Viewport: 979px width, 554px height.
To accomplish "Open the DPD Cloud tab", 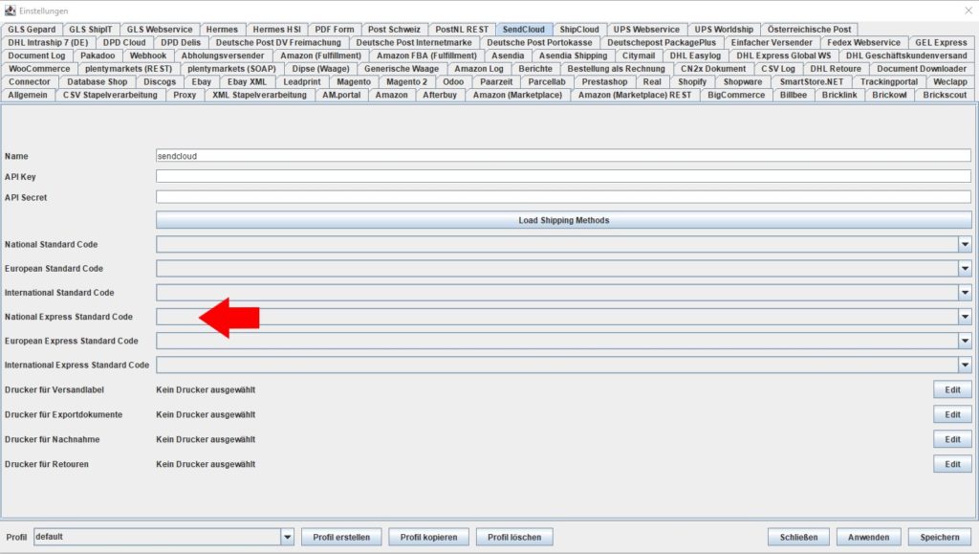I will (124, 42).
